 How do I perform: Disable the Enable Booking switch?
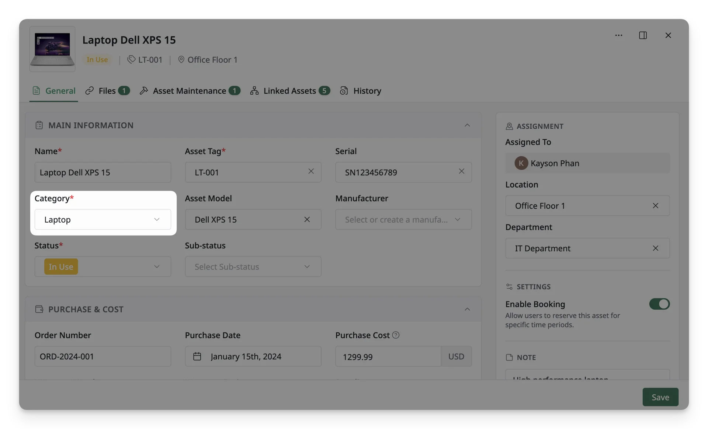click(x=659, y=304)
